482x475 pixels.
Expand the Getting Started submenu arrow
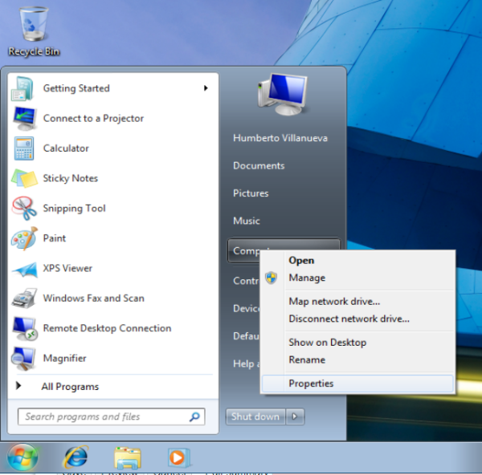[x=206, y=88]
